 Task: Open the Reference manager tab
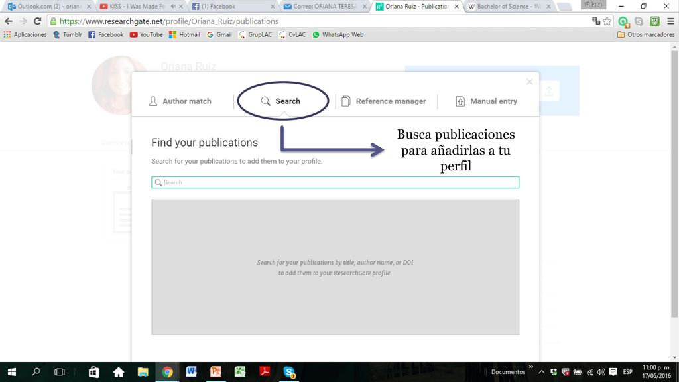(384, 101)
